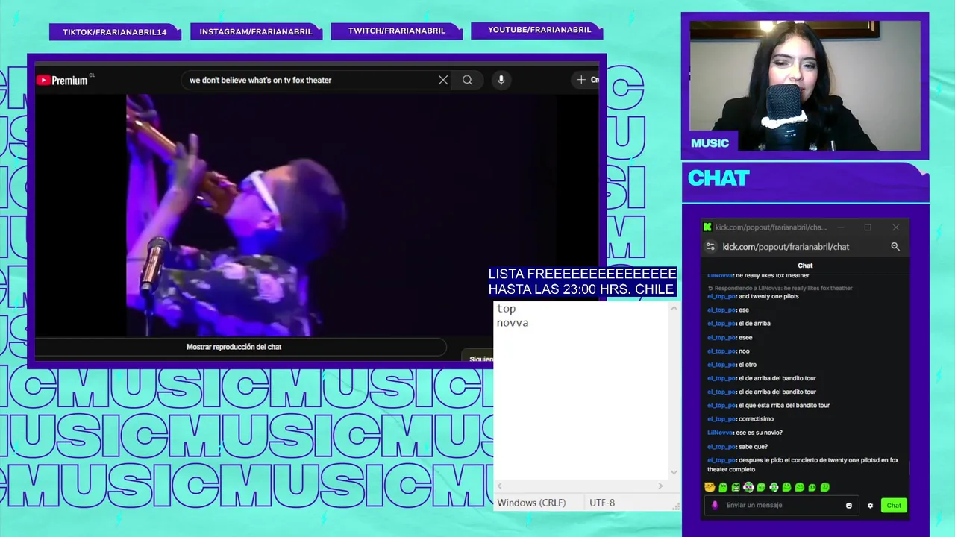This screenshot has width=955, height=537.
Task: Click the Kick favicon in popout title
Action: coord(707,227)
